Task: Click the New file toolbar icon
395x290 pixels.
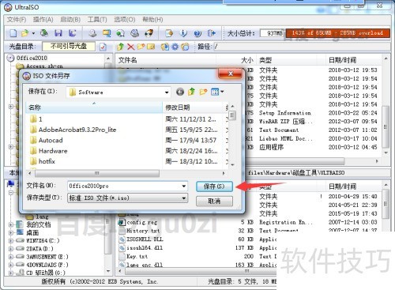Action: point(13,33)
